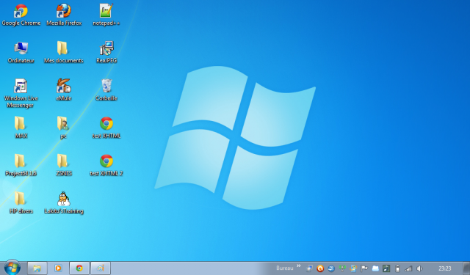Switch to Paint in the taskbar

pyautogui.click(x=101, y=268)
